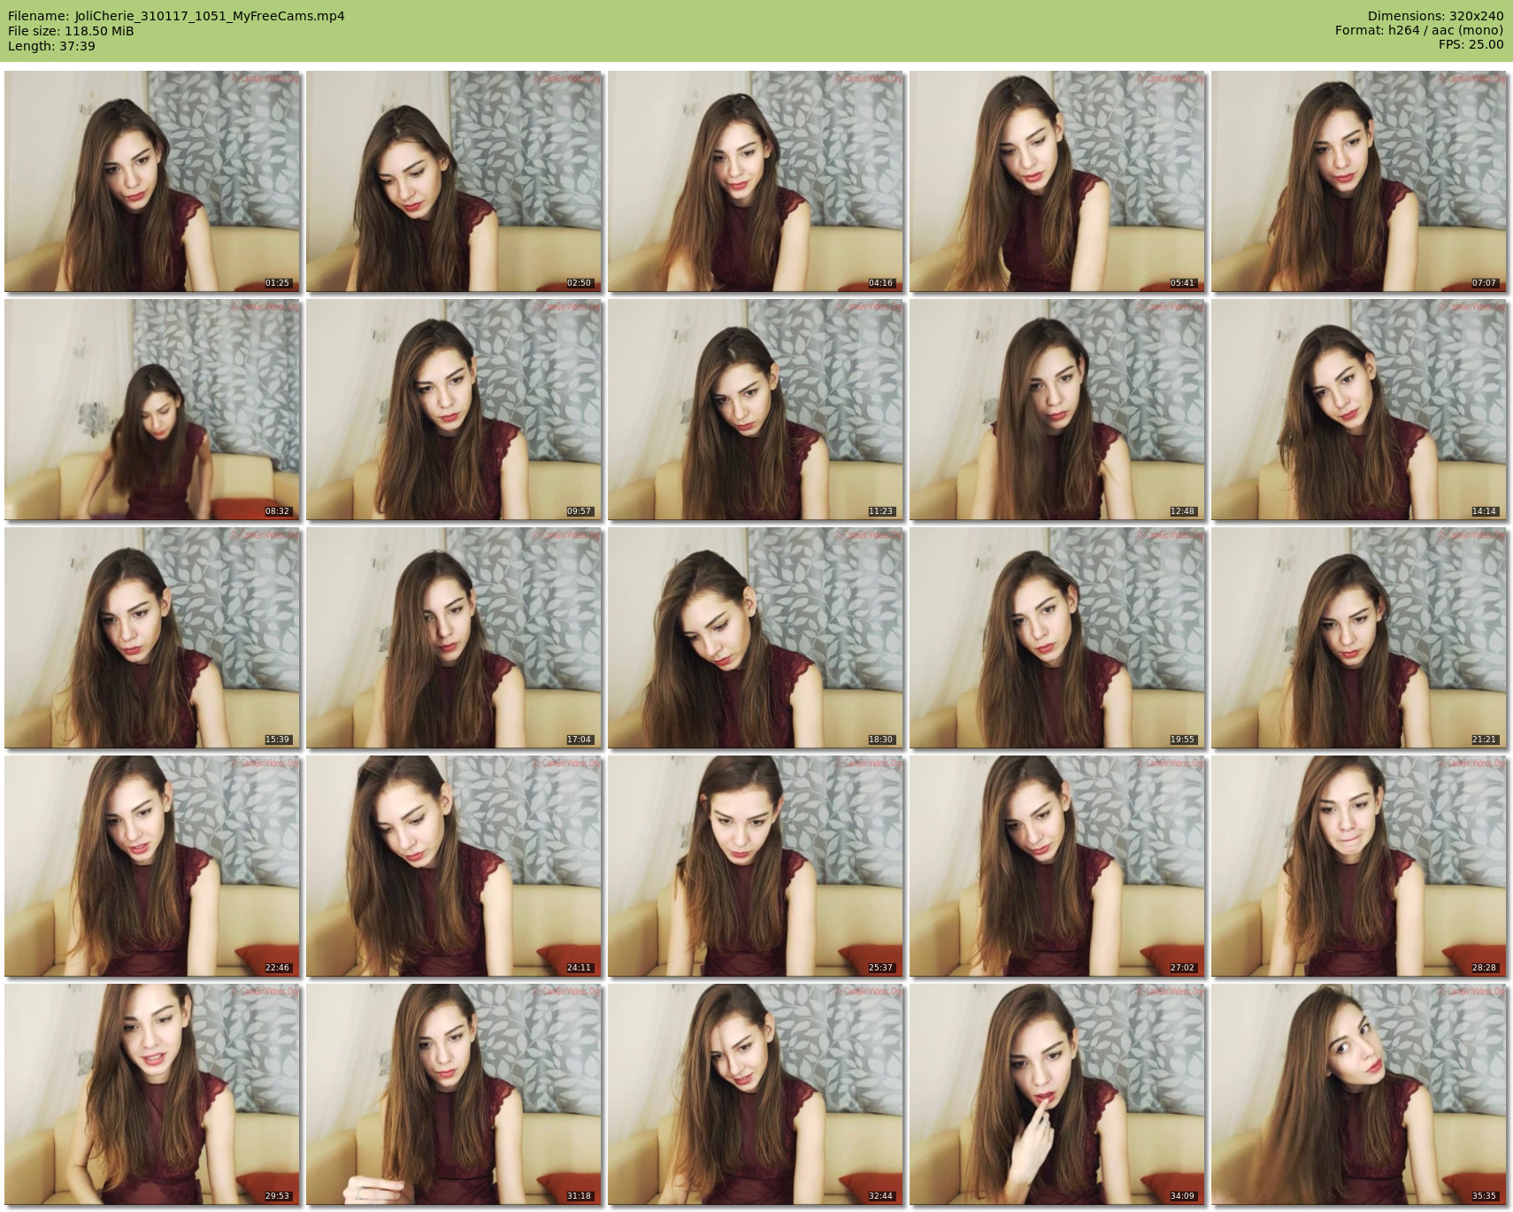Image resolution: width=1513 pixels, height=1212 pixels.
Task: Select the 'File size: 118.50 MiB' line
Action: (71, 31)
